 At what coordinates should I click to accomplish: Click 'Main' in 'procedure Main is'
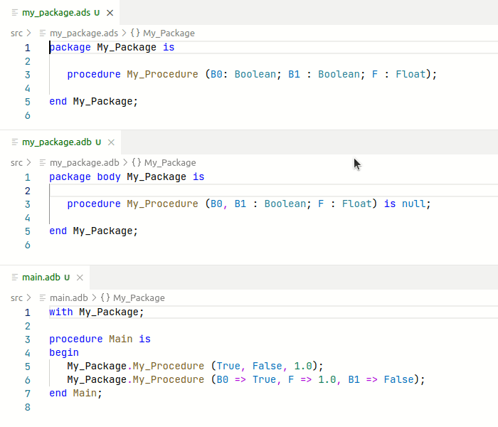click(121, 339)
